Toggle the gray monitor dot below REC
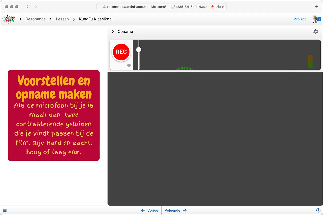The width and height of the screenshot is (323, 215). (129, 65)
